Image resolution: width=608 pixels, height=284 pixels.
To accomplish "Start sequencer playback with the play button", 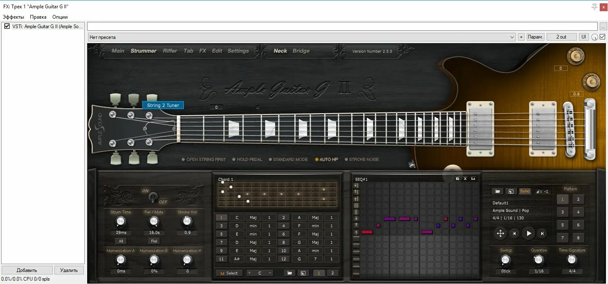I will coord(528,233).
